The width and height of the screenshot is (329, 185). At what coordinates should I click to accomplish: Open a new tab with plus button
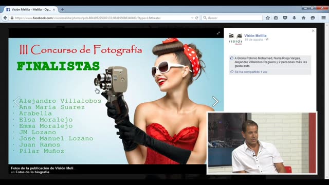(62, 9)
